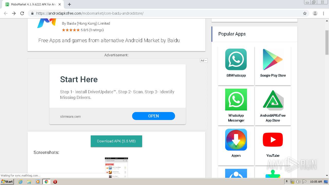Click the app screenshot thumbnail

116,168
